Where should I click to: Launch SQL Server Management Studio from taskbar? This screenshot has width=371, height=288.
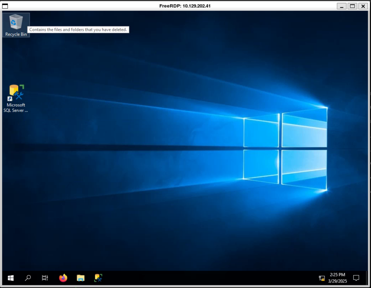click(x=98, y=278)
